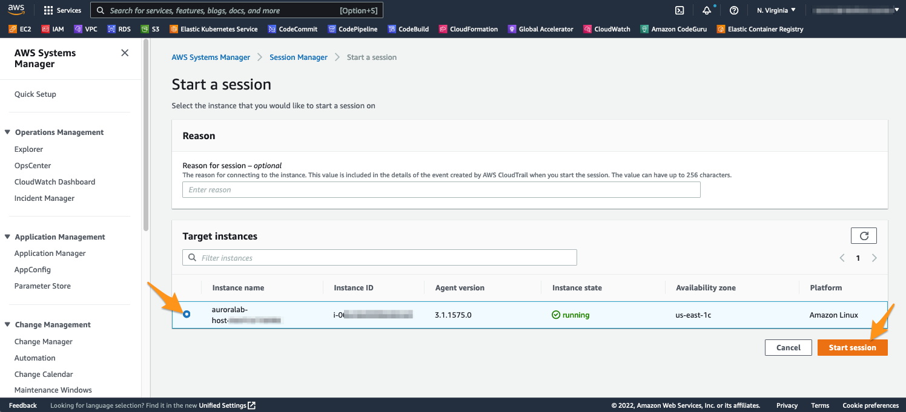This screenshot has width=906, height=412.
Task: Click the Instance name column header
Action: (x=238, y=288)
